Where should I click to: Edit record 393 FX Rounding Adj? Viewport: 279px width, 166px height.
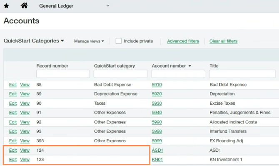[13, 141]
